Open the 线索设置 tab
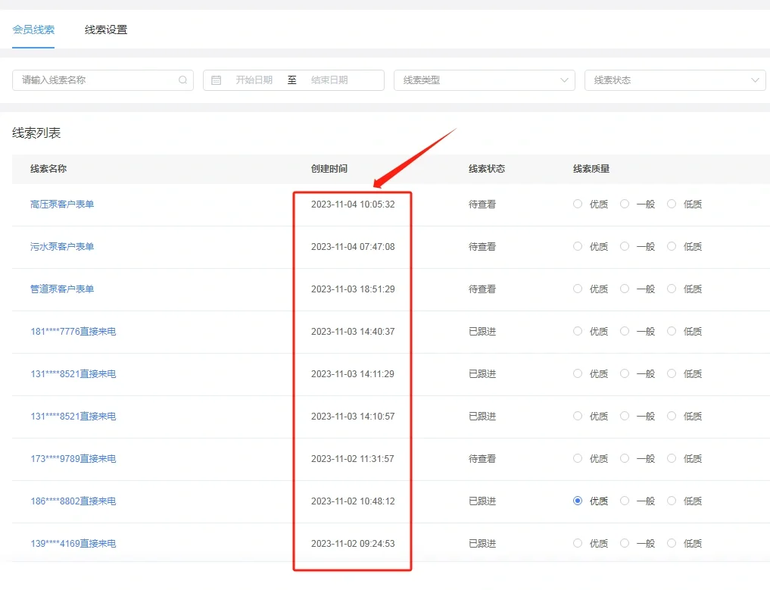 pos(106,30)
